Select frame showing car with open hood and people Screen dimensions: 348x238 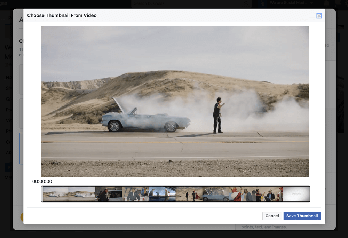click(216, 194)
